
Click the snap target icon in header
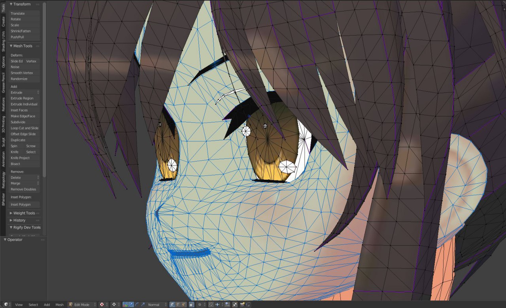(227, 304)
